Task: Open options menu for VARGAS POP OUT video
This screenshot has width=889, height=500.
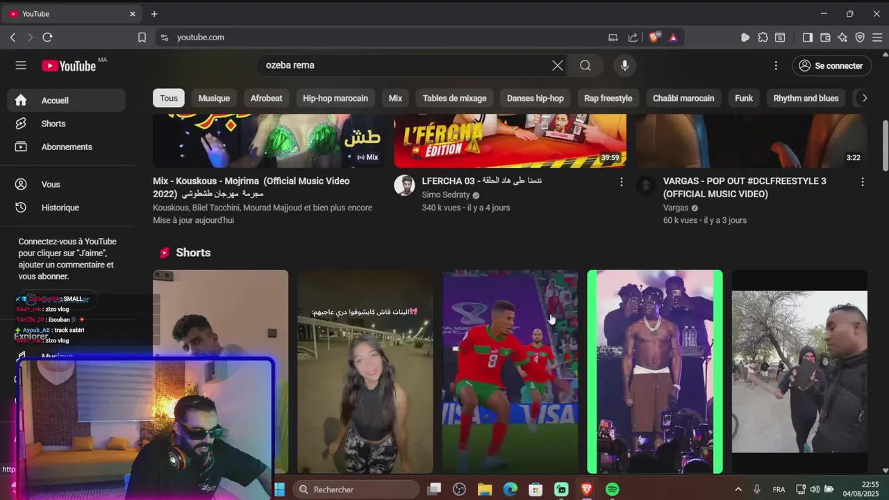Action: click(862, 182)
